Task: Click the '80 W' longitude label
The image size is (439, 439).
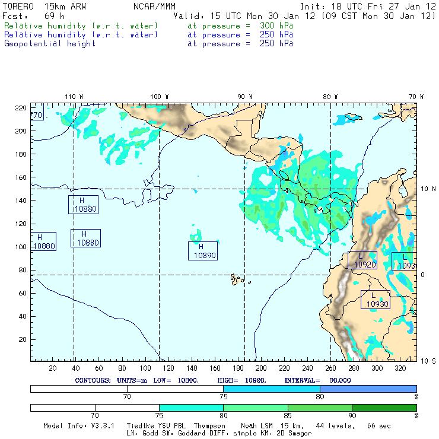Action: pos(330,97)
